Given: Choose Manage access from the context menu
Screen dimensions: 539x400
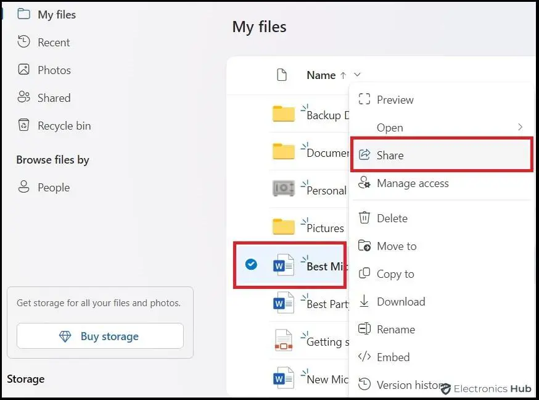Looking at the screenshot, I should [412, 183].
